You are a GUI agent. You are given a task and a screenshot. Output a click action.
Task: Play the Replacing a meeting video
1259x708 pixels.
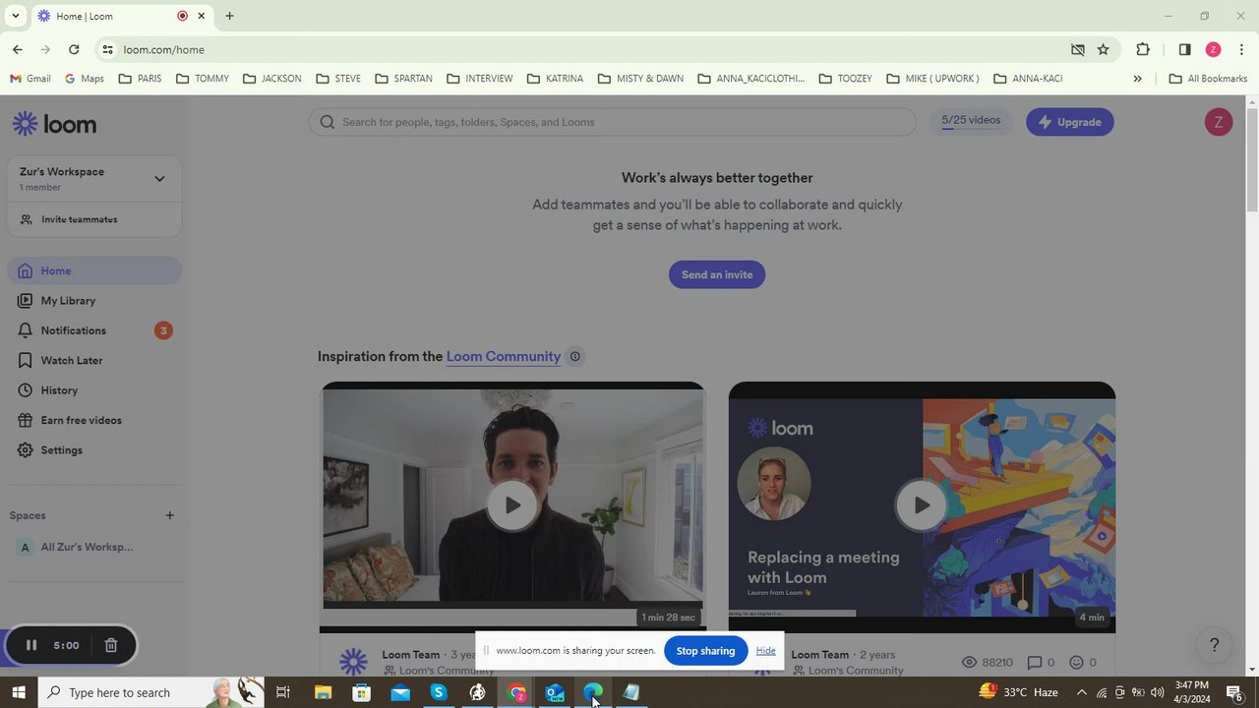(x=921, y=505)
